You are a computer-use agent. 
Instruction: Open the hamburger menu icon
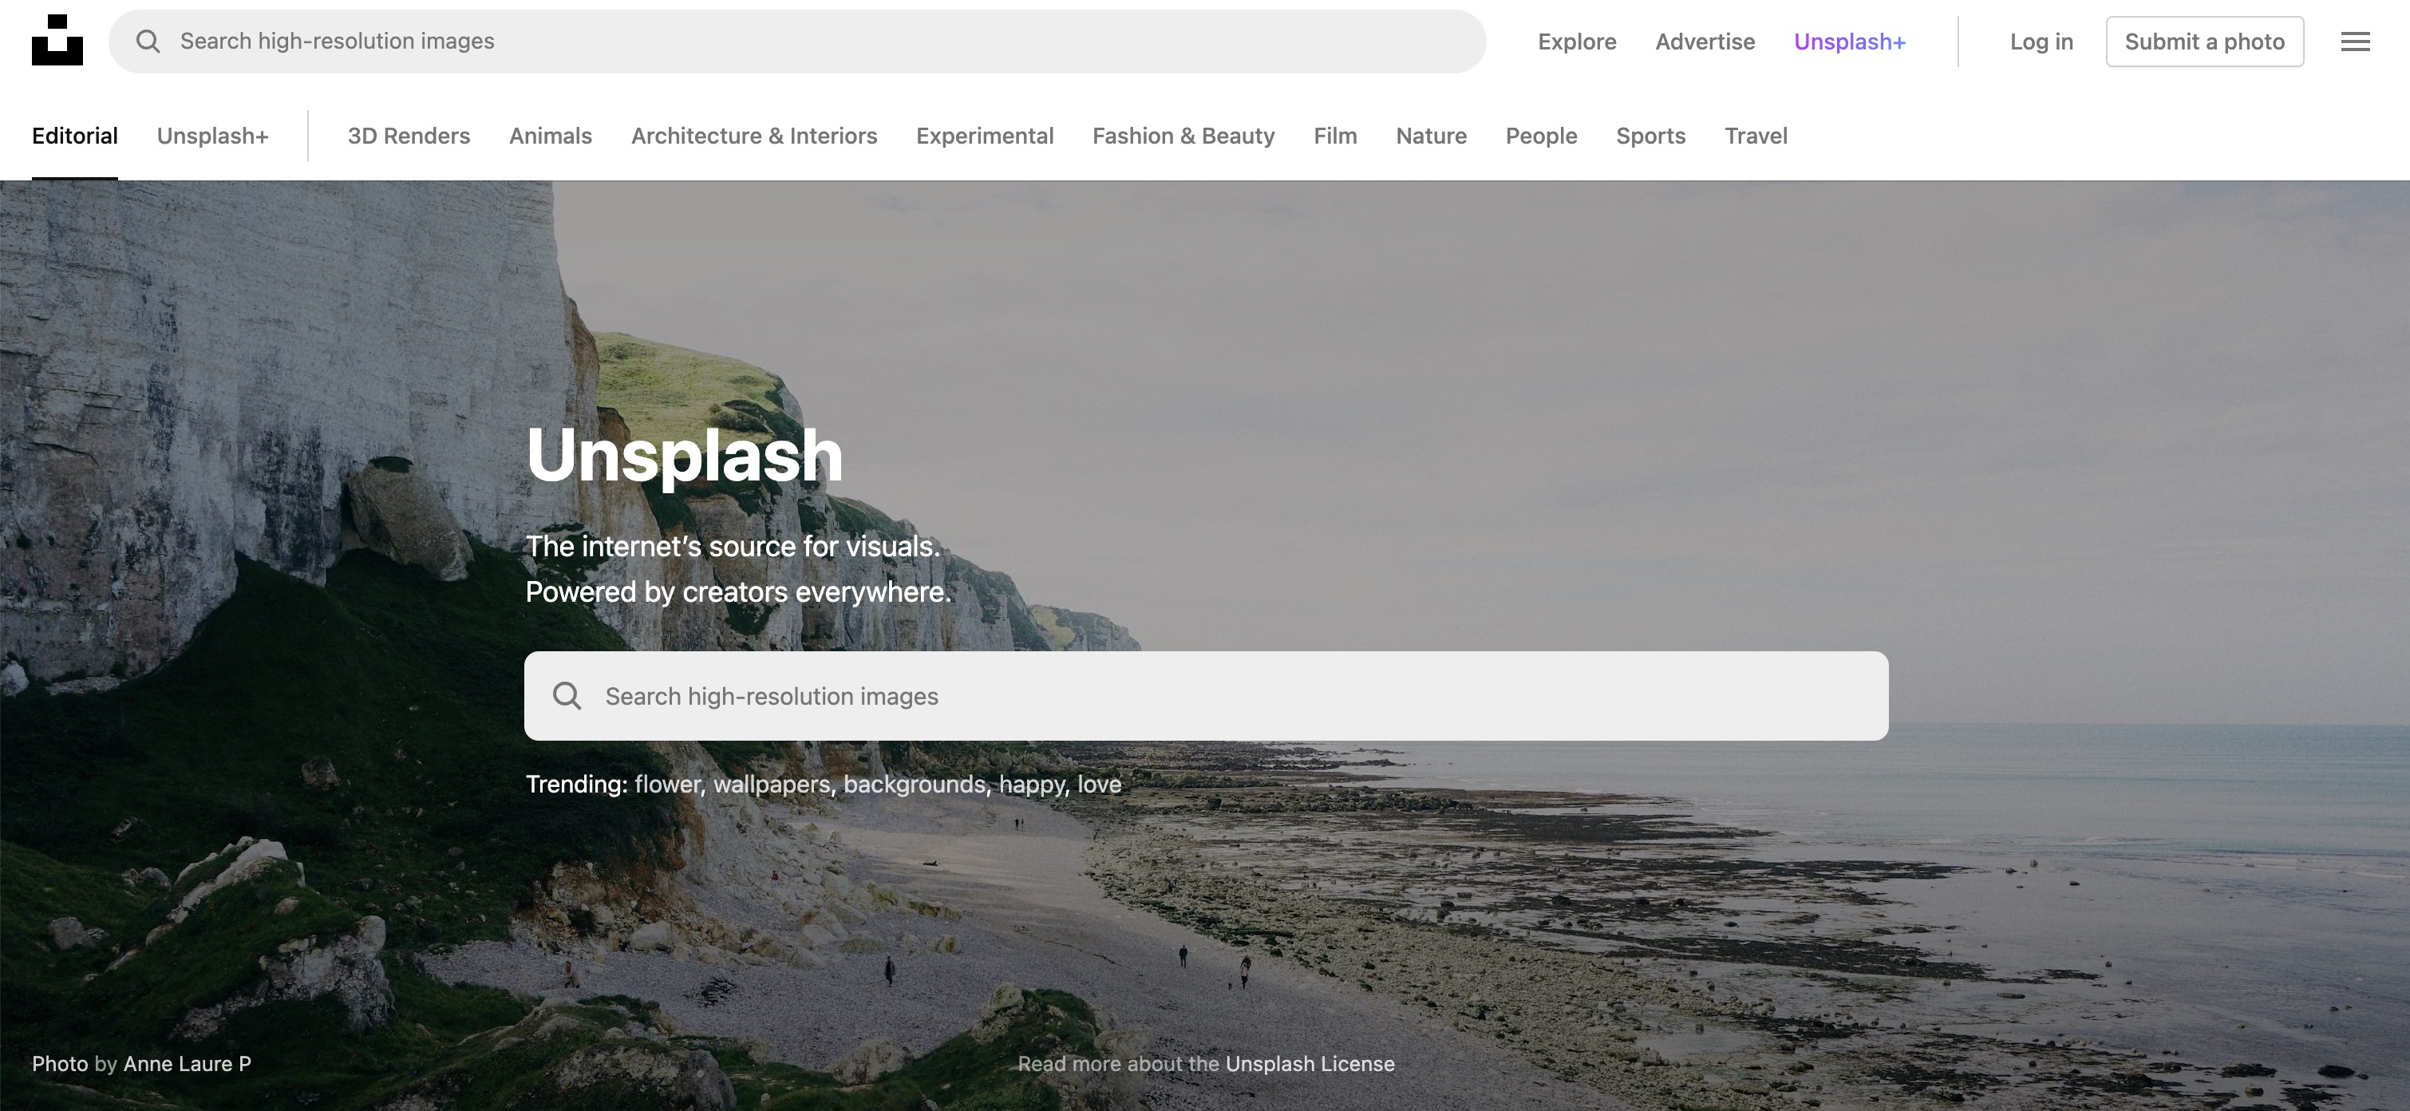click(2355, 42)
